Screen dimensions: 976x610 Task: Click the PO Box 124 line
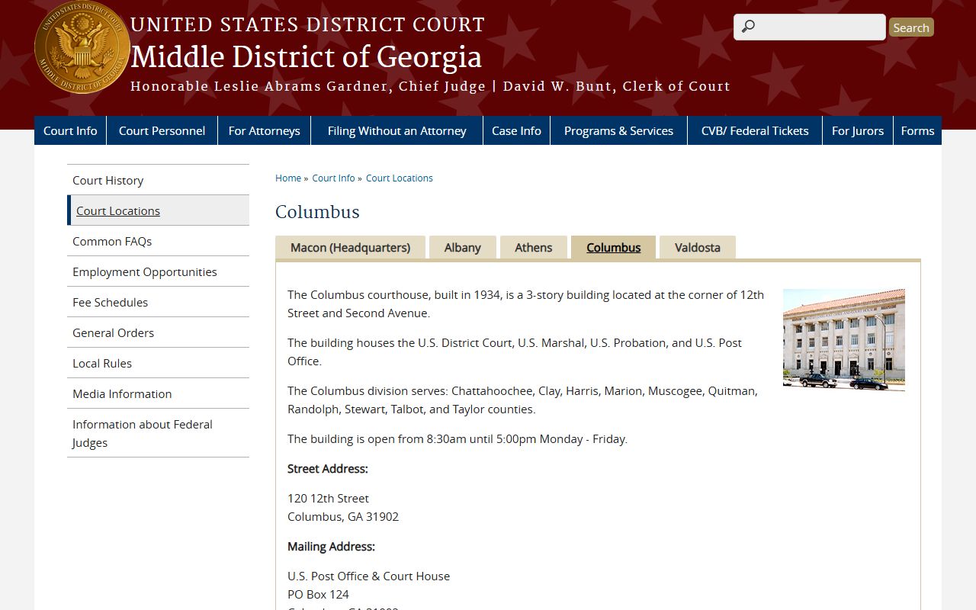318,594
